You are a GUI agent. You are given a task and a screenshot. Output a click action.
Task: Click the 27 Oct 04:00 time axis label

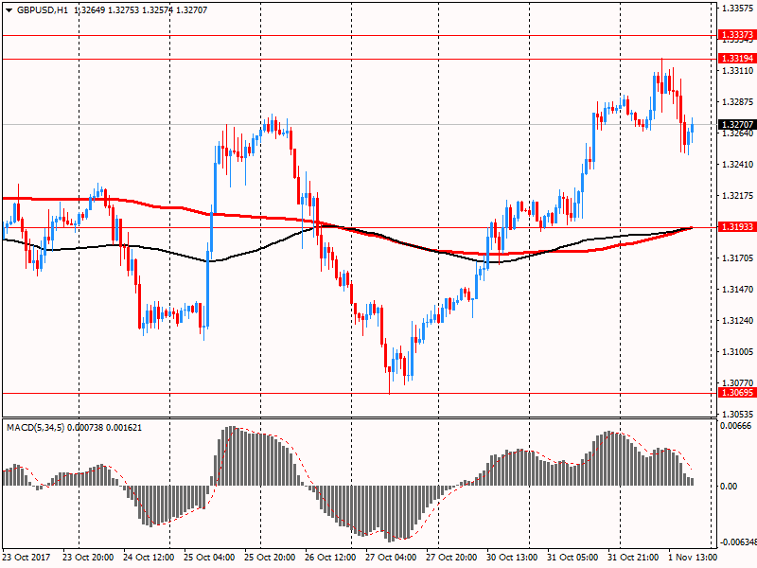coord(391,558)
